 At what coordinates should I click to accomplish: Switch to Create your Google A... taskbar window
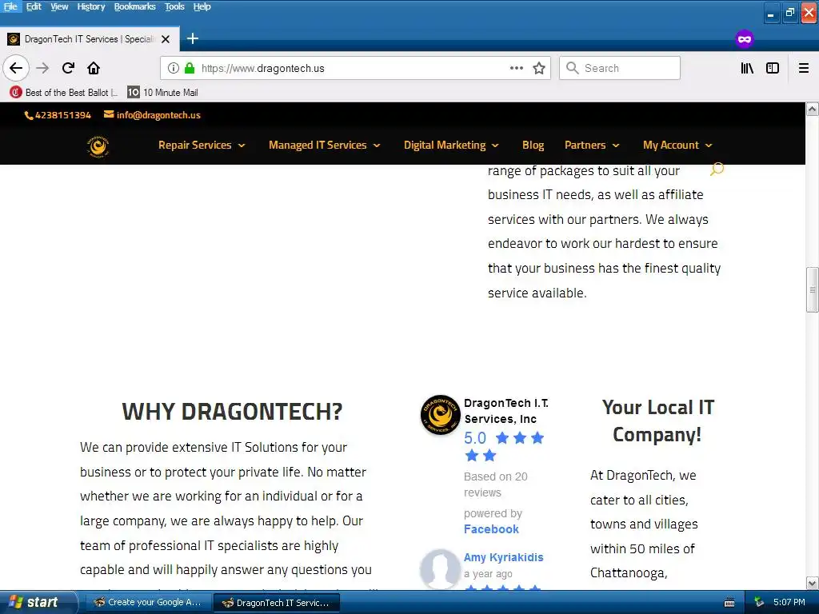tap(147, 602)
